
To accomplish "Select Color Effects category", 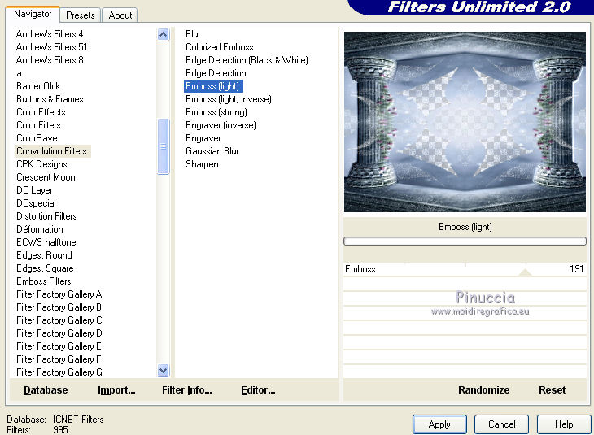I will pyautogui.click(x=41, y=112).
